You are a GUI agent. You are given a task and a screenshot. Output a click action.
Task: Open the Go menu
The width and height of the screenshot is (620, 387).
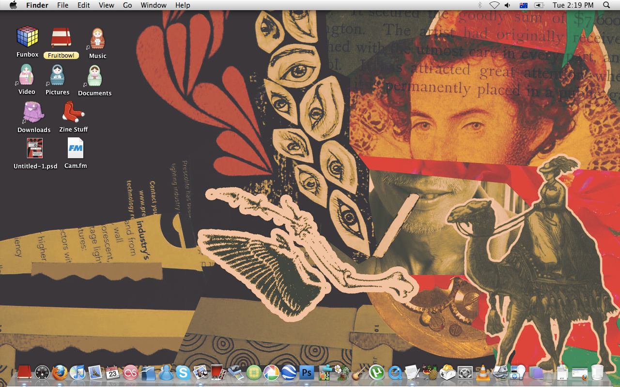tap(127, 5)
